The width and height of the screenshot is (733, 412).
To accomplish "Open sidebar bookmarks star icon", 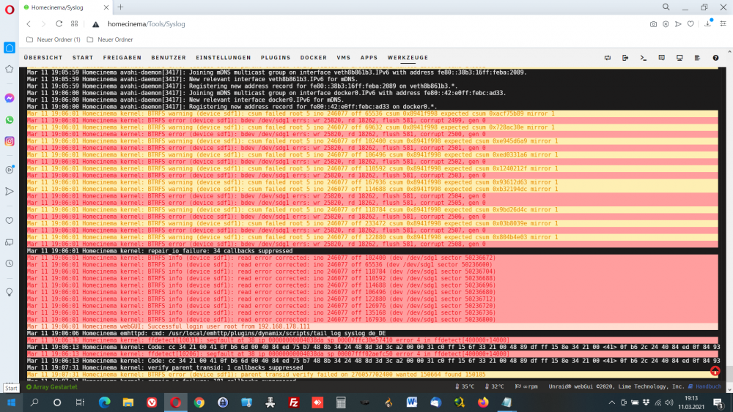I will 10,69.
